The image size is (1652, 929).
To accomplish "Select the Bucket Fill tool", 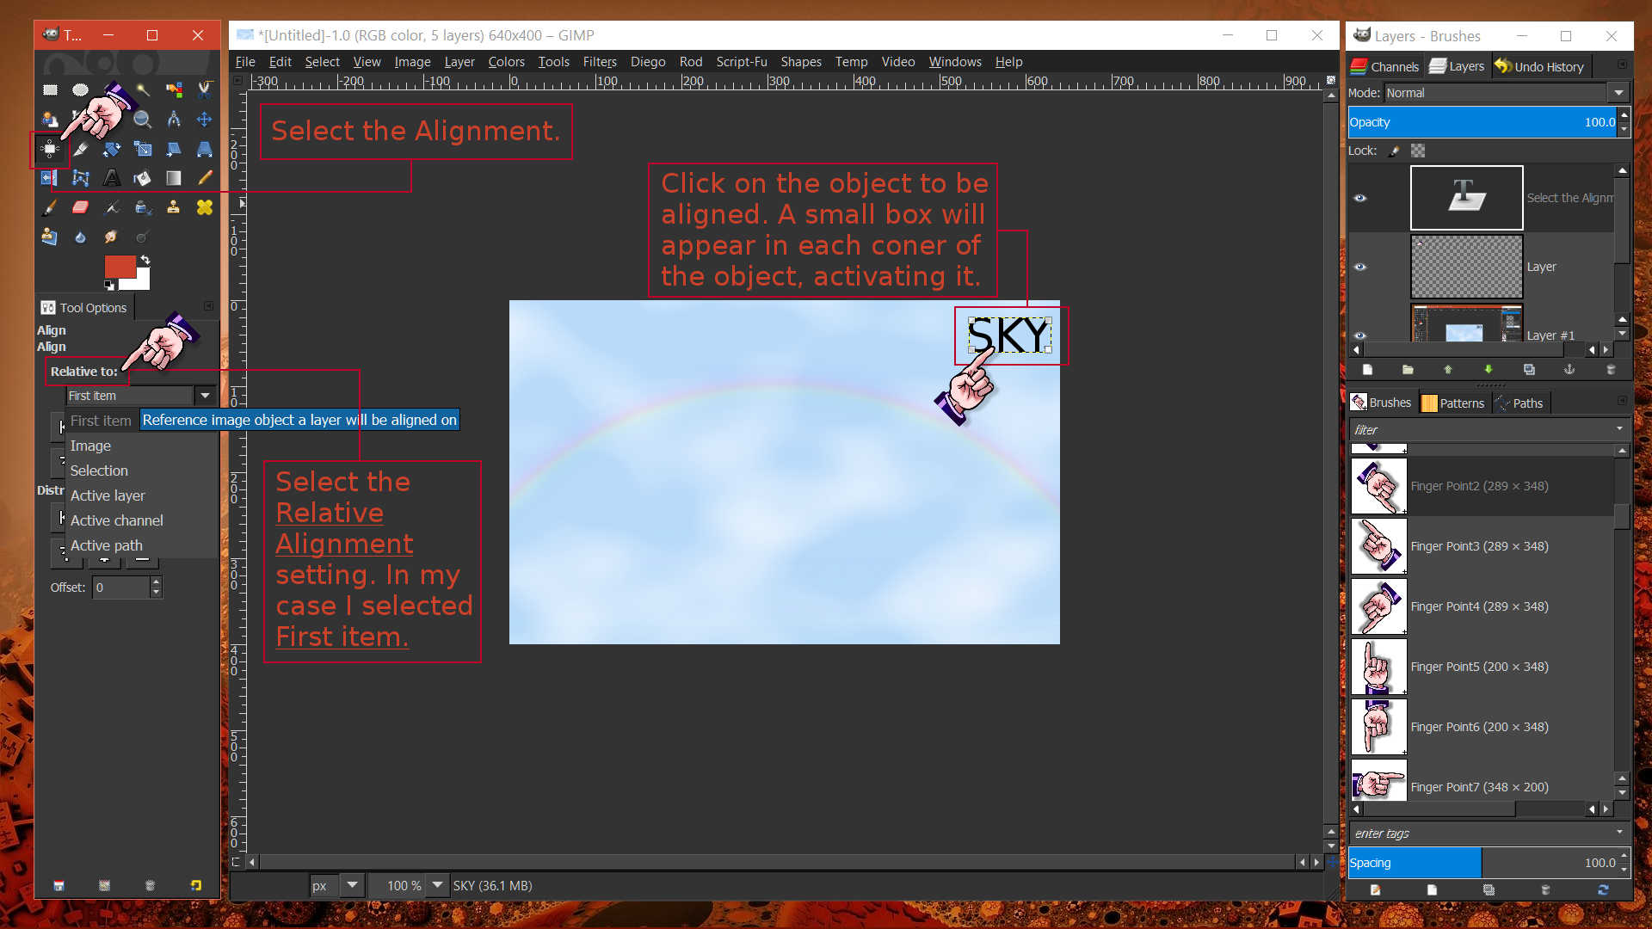I will click(141, 178).
